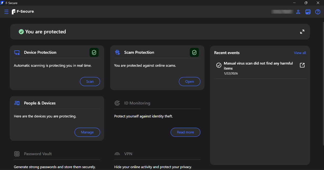
Task: Click 'Here are the devices you are protecting' text
Action: pyautogui.click(x=45, y=116)
